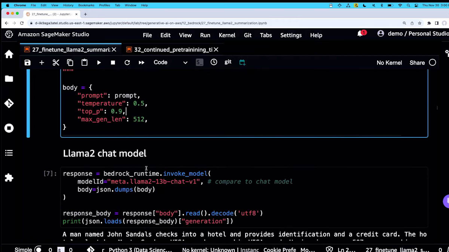
Task: Close the 27_finetune_llama2 notebook tab
Action: [114, 50]
